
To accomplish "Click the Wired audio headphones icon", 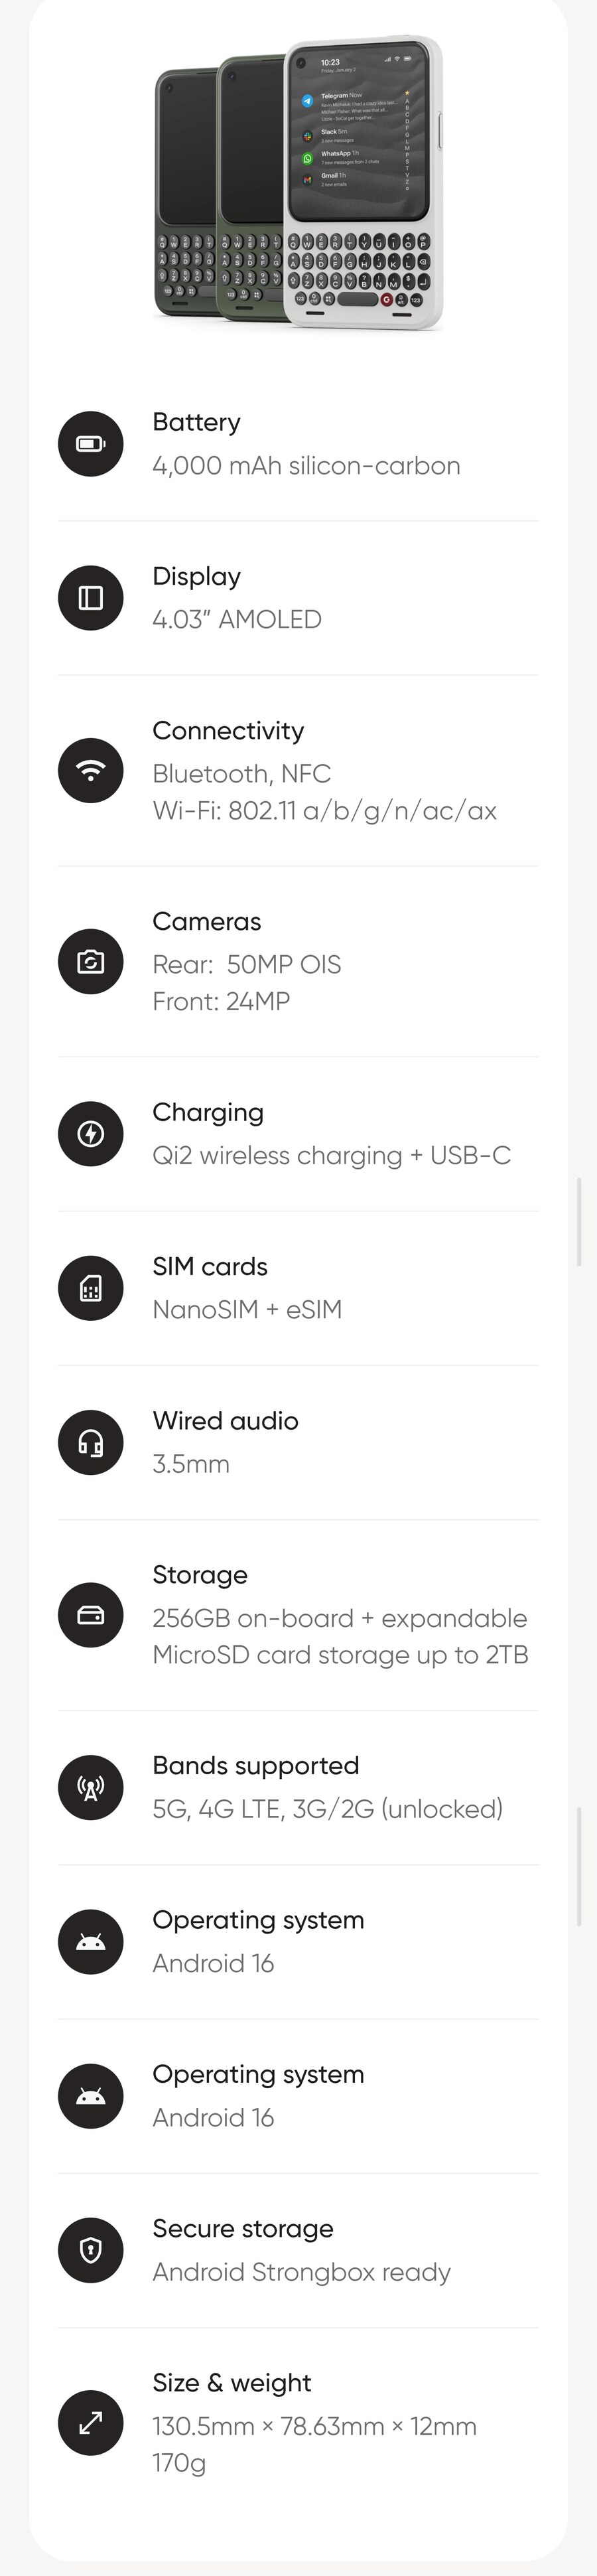I will pyautogui.click(x=90, y=1443).
